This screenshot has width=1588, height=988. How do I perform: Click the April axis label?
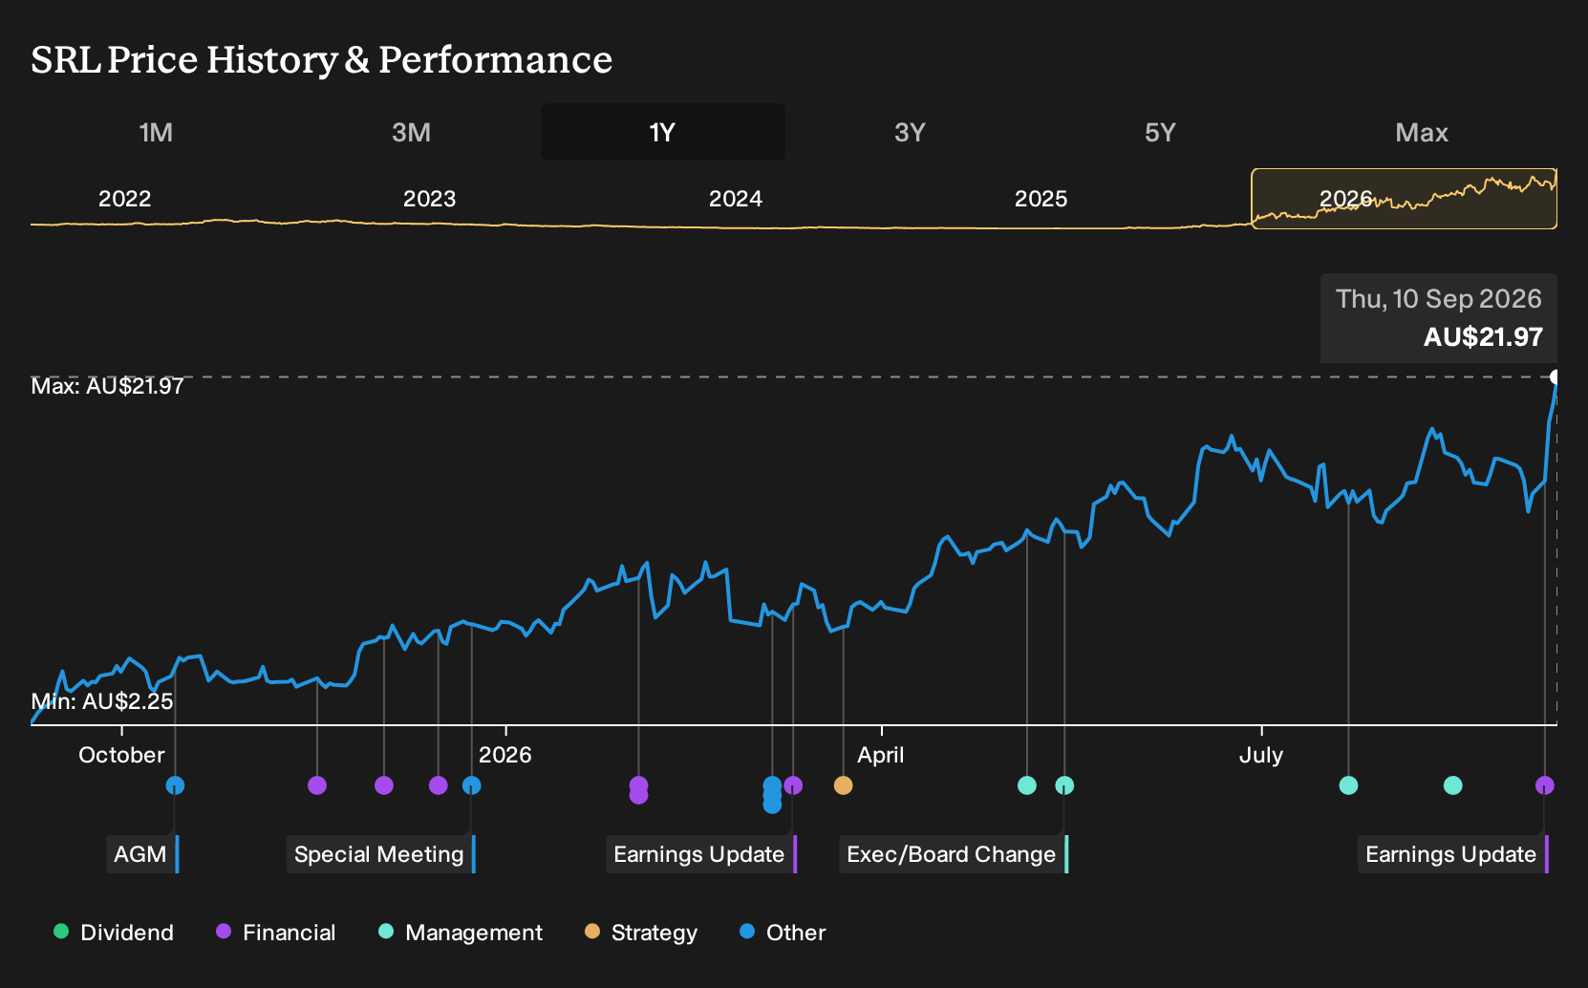(881, 755)
